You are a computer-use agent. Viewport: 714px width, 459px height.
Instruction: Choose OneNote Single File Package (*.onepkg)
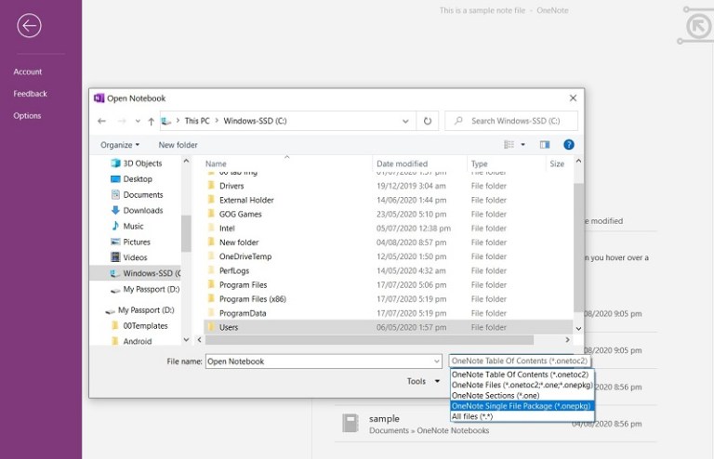coord(522,406)
